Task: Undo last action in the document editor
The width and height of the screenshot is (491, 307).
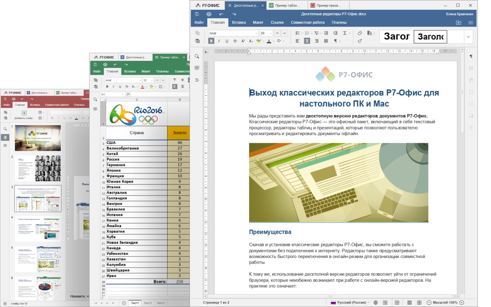Action: (221, 14)
